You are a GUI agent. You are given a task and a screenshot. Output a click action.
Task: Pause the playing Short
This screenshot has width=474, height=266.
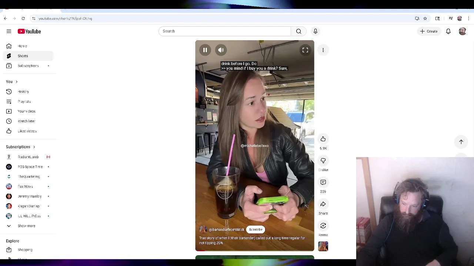[x=205, y=50]
